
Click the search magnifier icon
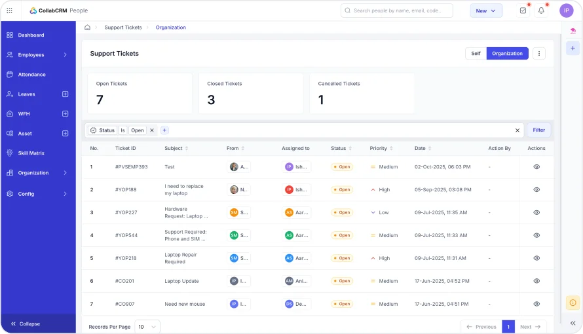(x=348, y=10)
